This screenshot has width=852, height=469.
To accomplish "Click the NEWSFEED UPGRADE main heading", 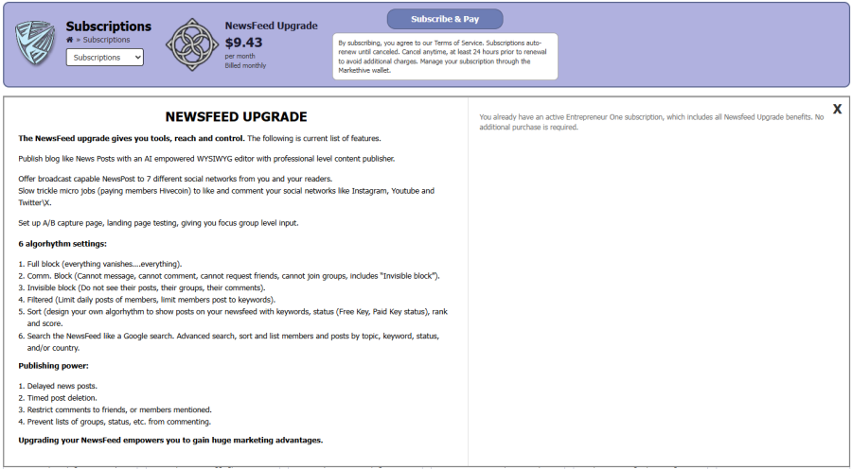I will 236,117.
